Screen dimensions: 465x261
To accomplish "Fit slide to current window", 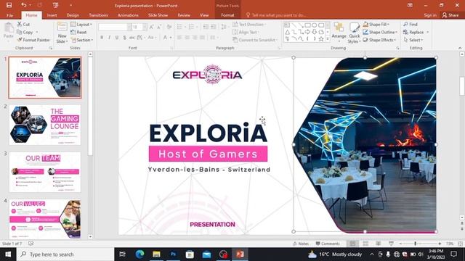I will tap(460, 244).
